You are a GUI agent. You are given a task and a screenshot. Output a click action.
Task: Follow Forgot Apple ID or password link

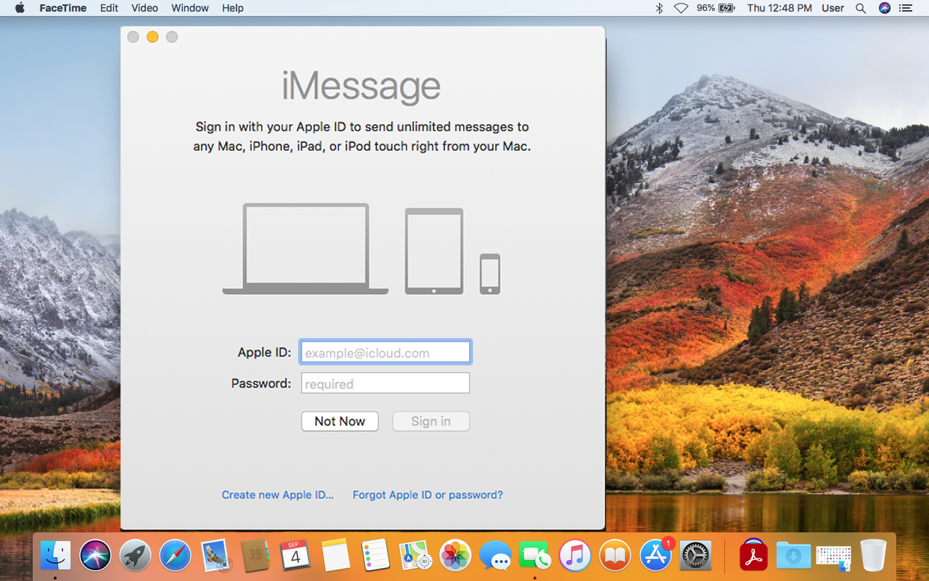(427, 495)
